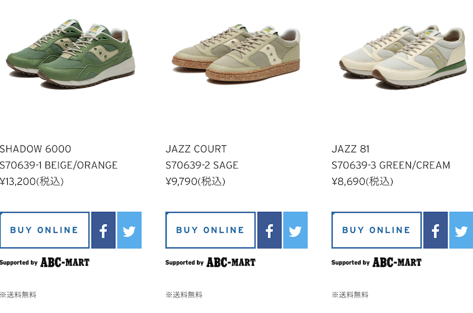Share Shadow 6000 on Facebook
The width and height of the screenshot is (473, 313).
(103, 230)
